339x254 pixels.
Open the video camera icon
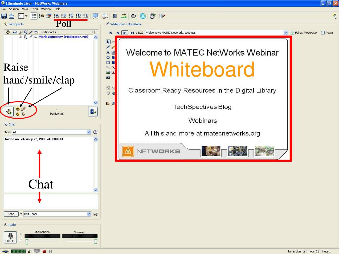coord(133,16)
